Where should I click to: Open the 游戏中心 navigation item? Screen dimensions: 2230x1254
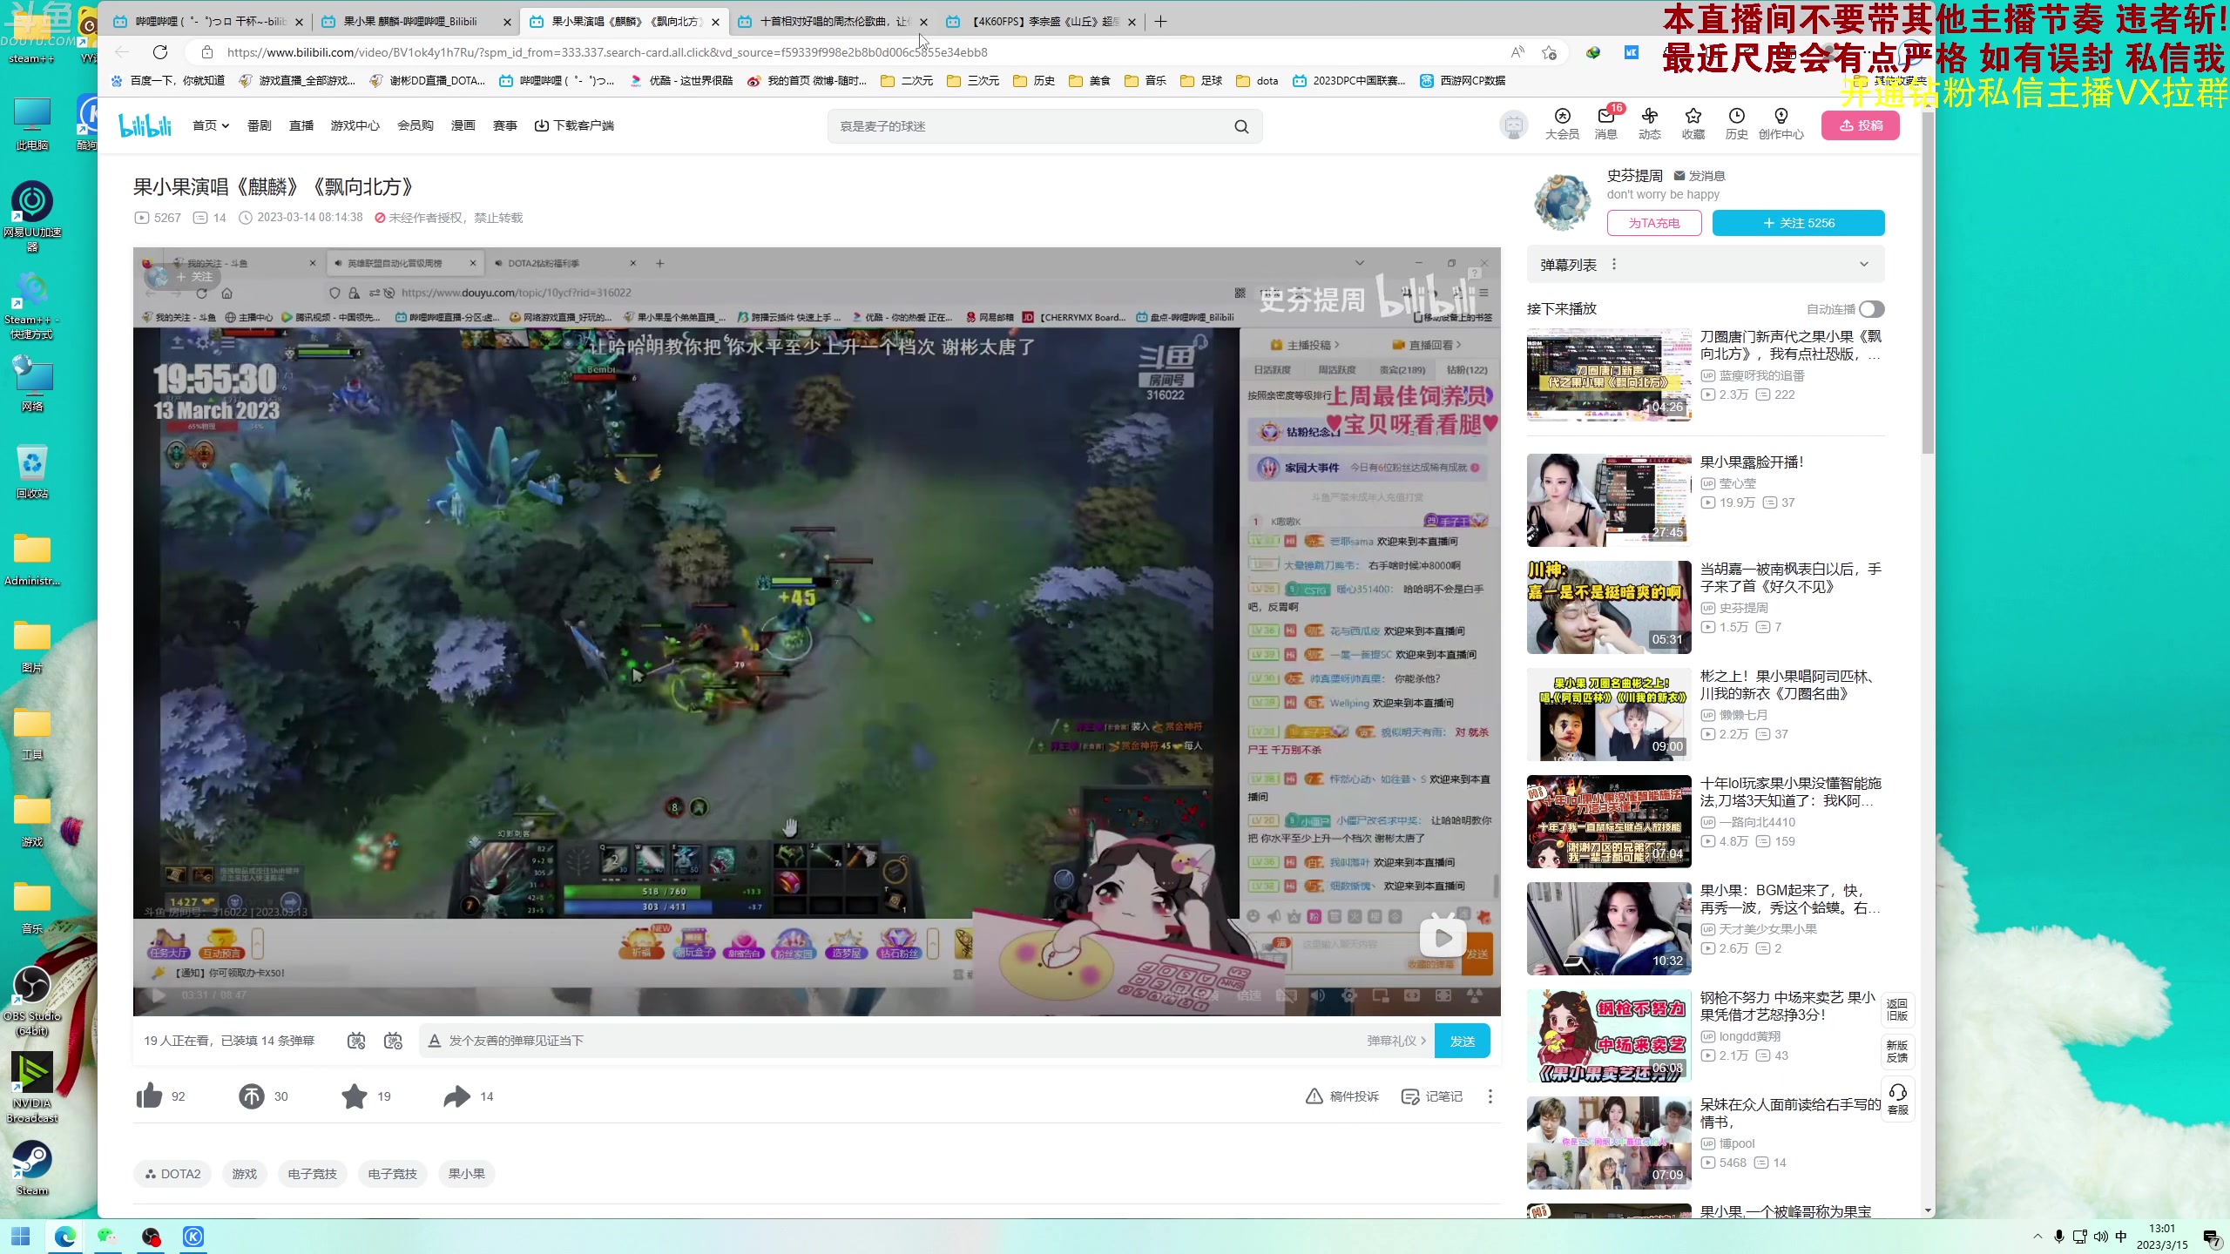(x=355, y=125)
